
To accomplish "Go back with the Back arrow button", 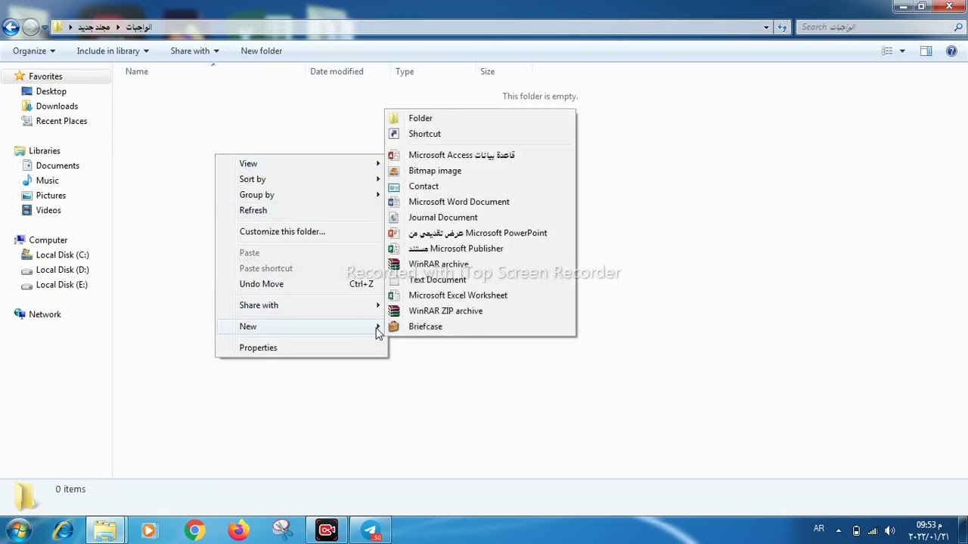I will [10, 27].
